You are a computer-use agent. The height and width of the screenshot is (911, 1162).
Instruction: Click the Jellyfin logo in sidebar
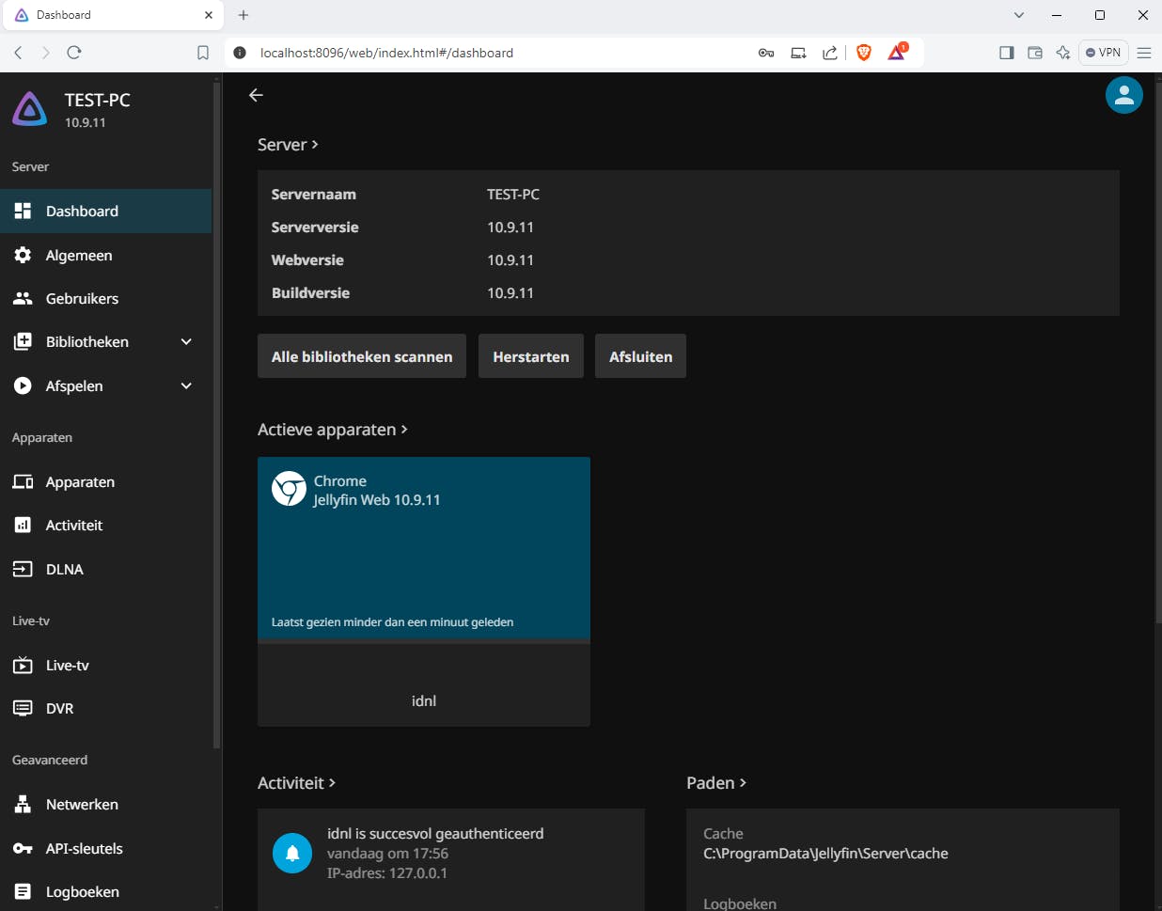[29, 109]
